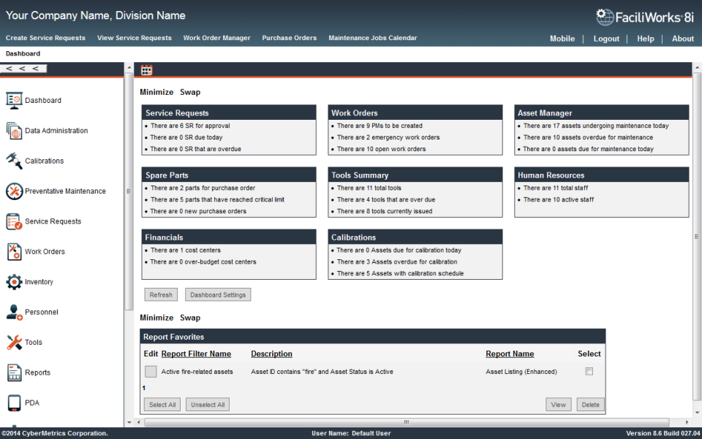
Task: Click the Report Favorites page number 1
Action: pyautogui.click(x=144, y=388)
